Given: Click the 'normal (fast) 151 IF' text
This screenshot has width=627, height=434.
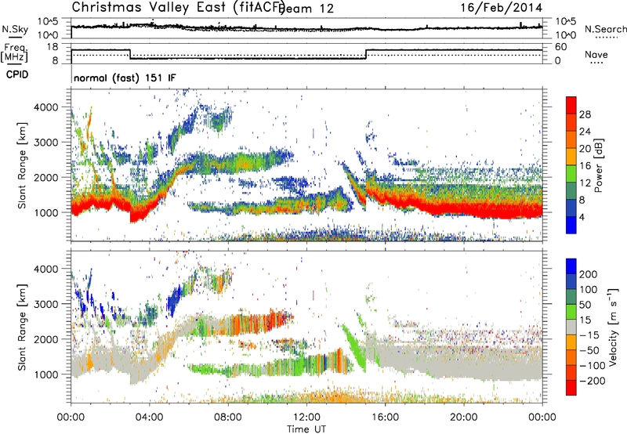Looking at the screenshot, I should 125,78.
